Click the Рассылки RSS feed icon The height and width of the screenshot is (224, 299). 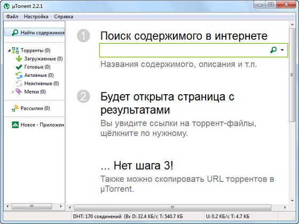coord(15,109)
